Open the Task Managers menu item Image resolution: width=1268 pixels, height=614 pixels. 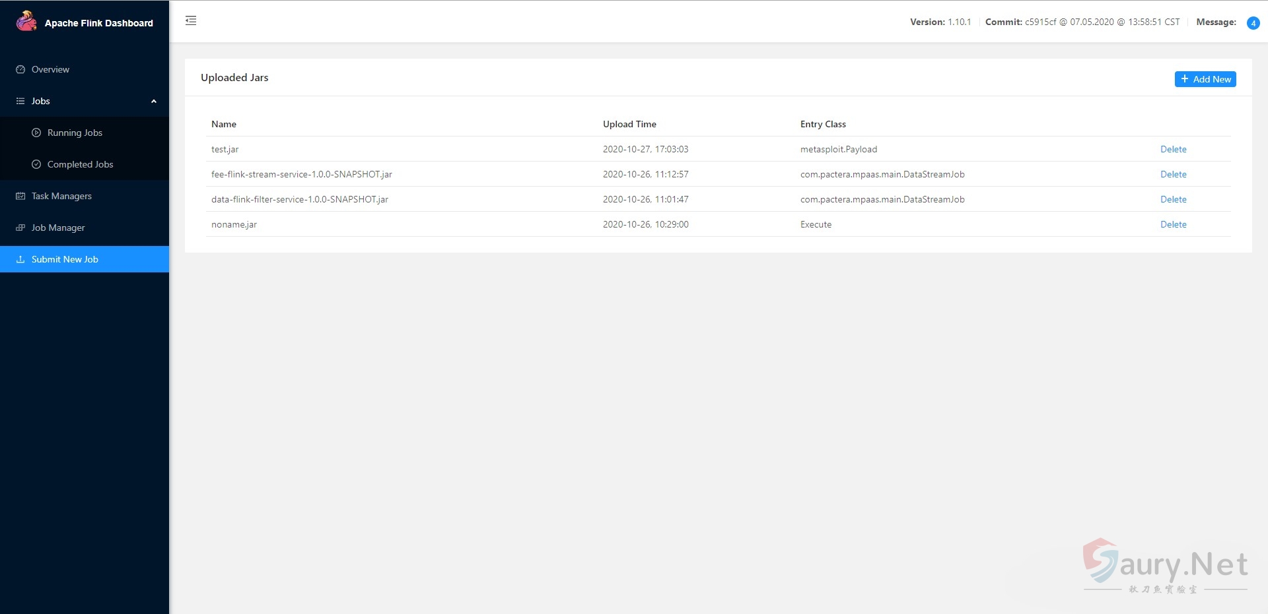coord(61,196)
